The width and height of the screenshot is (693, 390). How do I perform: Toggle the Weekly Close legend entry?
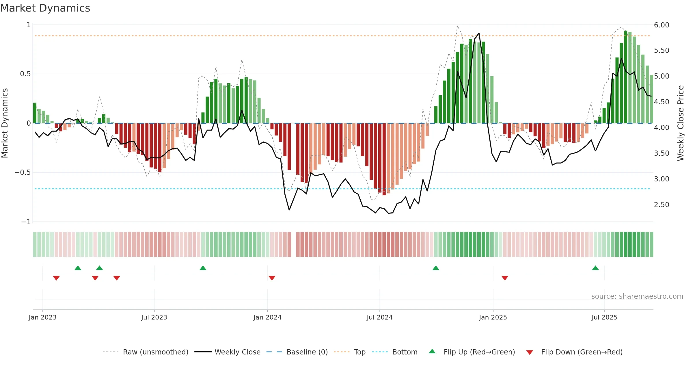click(x=228, y=352)
